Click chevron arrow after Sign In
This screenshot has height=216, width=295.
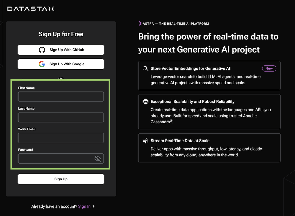point(93,206)
